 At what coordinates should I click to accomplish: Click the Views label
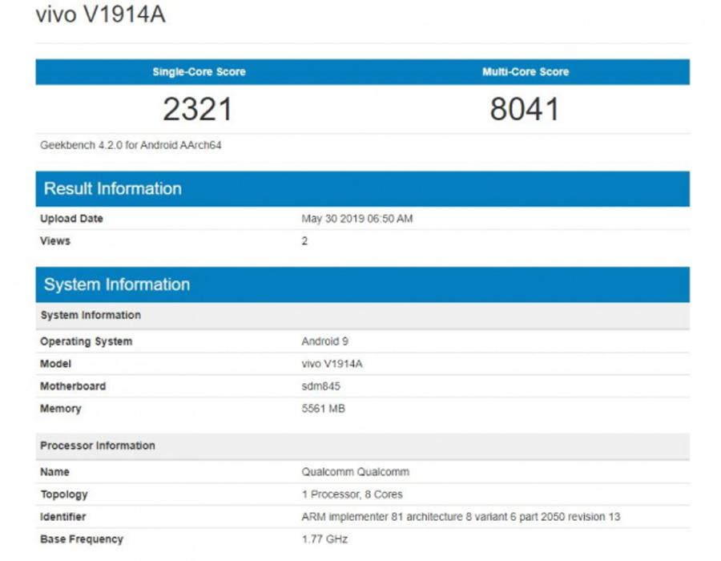point(55,241)
